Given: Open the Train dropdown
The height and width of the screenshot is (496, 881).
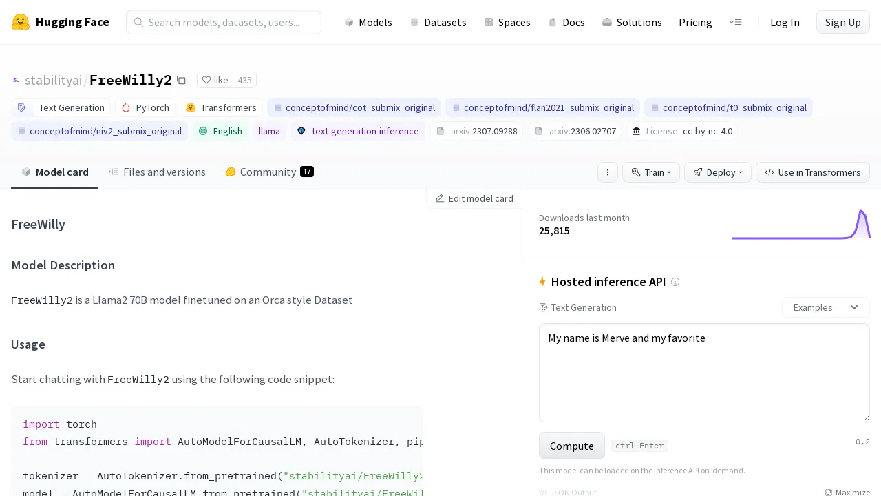Looking at the screenshot, I should coord(651,172).
